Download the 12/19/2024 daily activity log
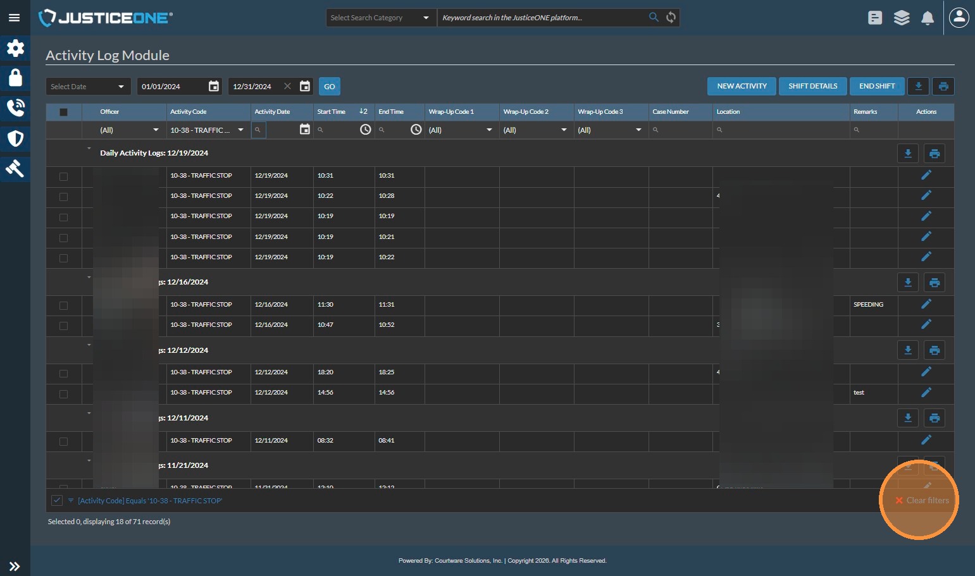Viewport: 975px width, 576px height. [x=907, y=153]
